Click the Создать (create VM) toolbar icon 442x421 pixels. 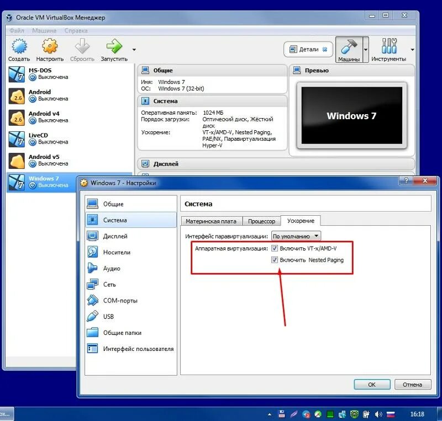click(19, 46)
